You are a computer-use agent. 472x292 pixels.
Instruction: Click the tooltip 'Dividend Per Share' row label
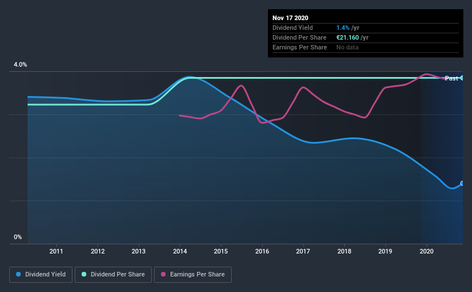coord(299,37)
